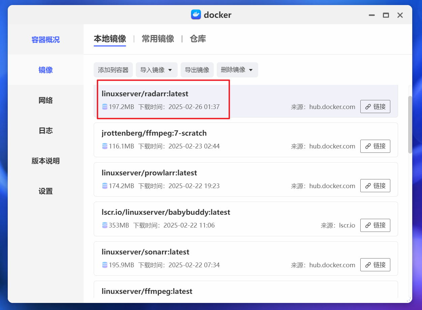Click the docker whale logo icon

pos(196,15)
